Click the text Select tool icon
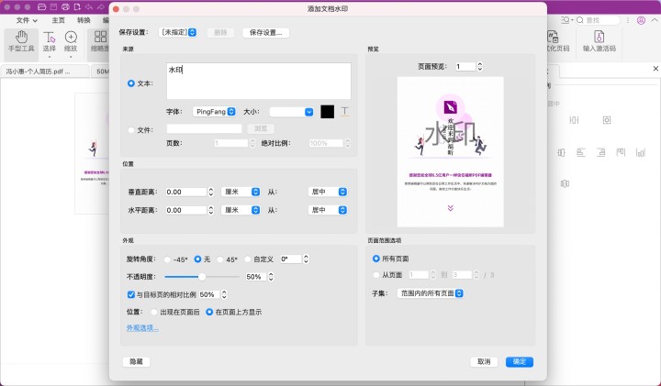Screen dimensions: 661x386 [50, 39]
